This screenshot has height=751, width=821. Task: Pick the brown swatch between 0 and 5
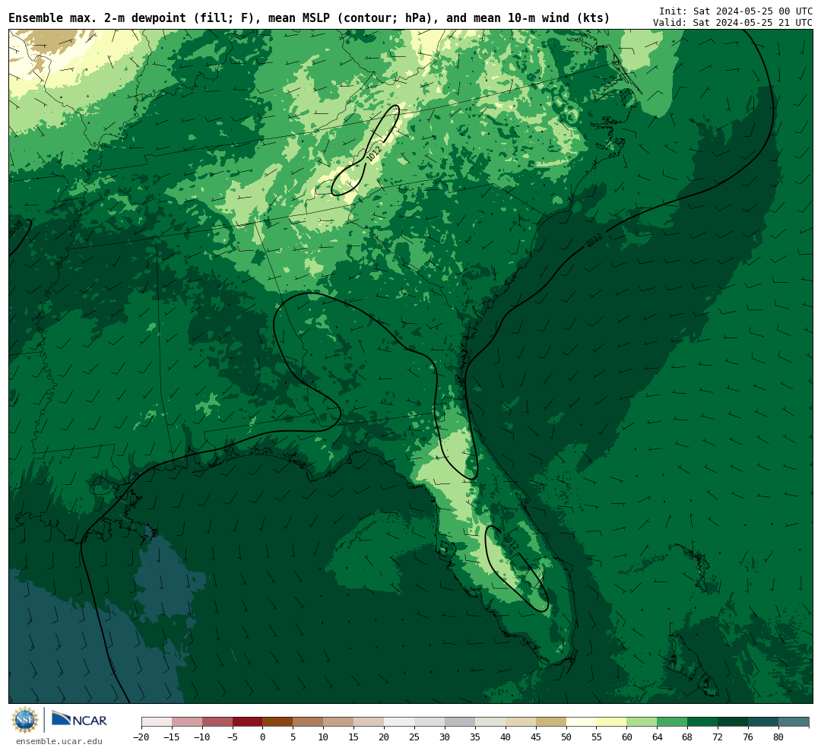[277, 722]
